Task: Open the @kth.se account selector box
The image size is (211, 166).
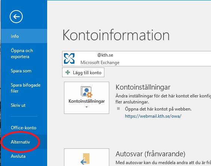Action: [137, 58]
